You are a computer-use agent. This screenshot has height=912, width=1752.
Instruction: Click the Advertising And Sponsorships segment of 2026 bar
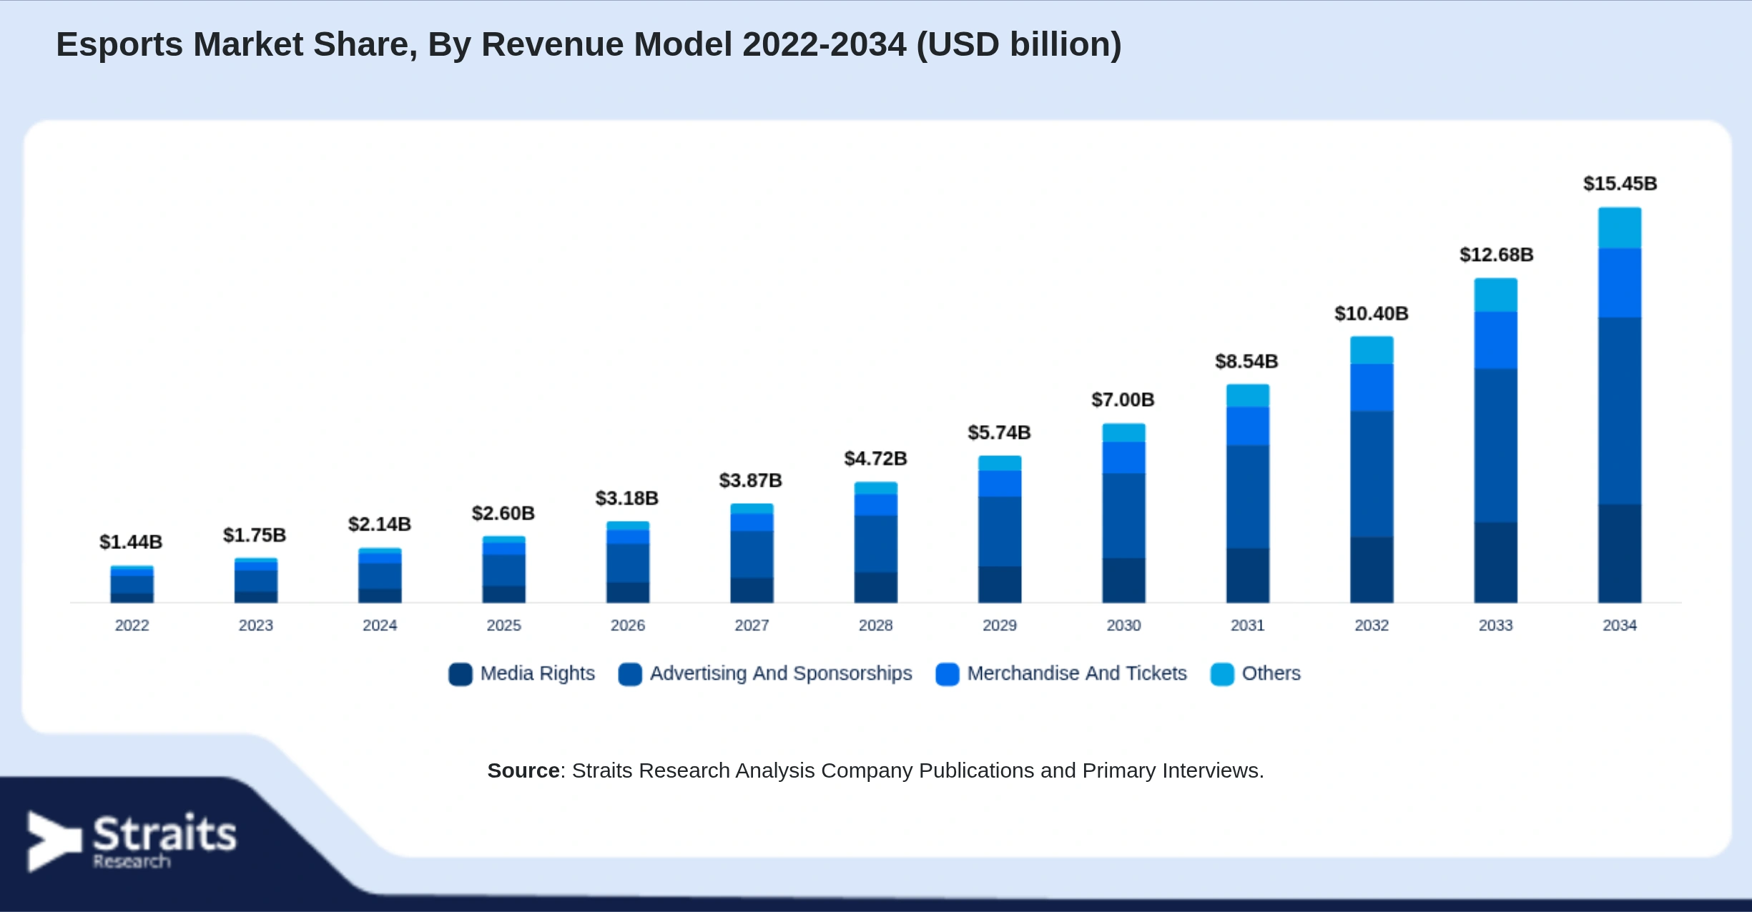628,563
